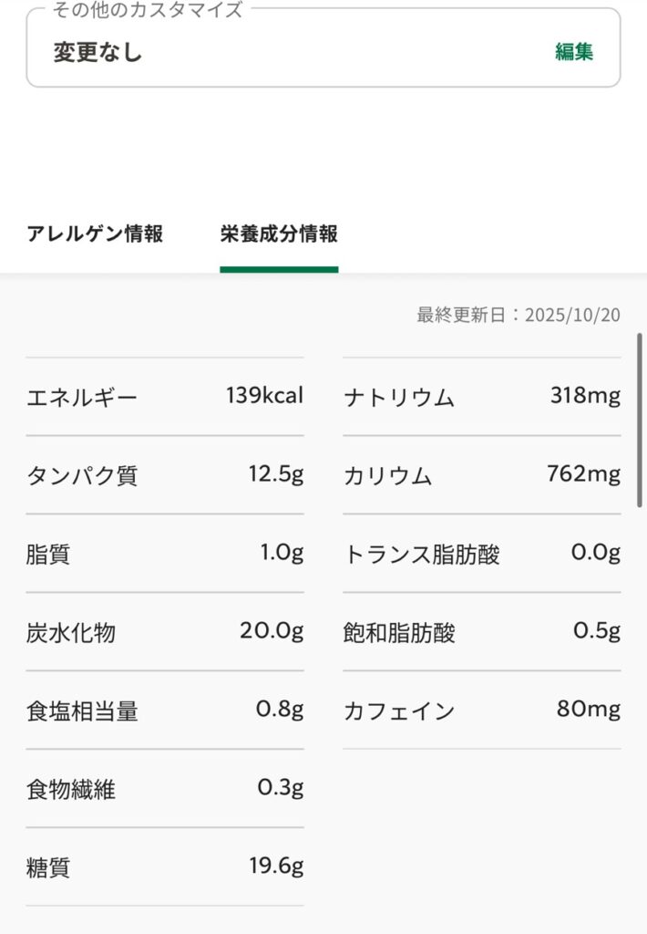Tap the 食塩相当量 0.8g row

tap(165, 711)
